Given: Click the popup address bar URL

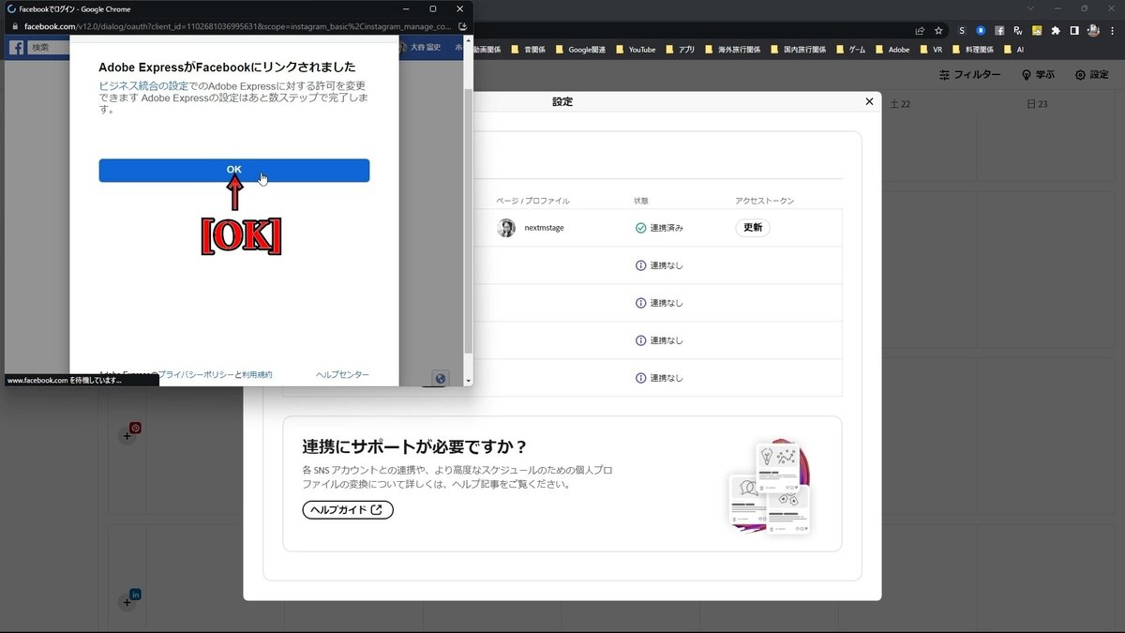Looking at the screenshot, I should click(238, 26).
